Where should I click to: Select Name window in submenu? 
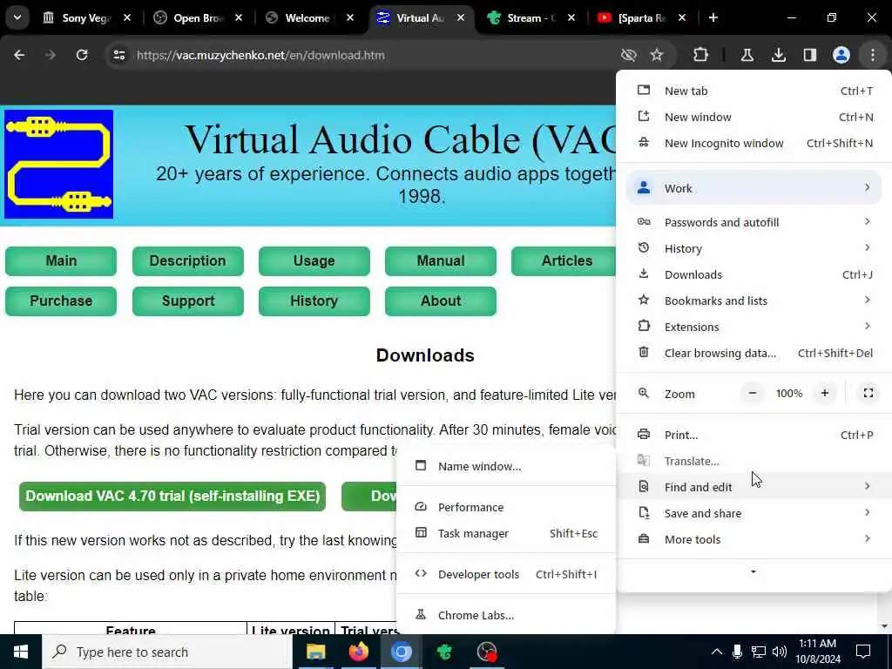(x=506, y=467)
